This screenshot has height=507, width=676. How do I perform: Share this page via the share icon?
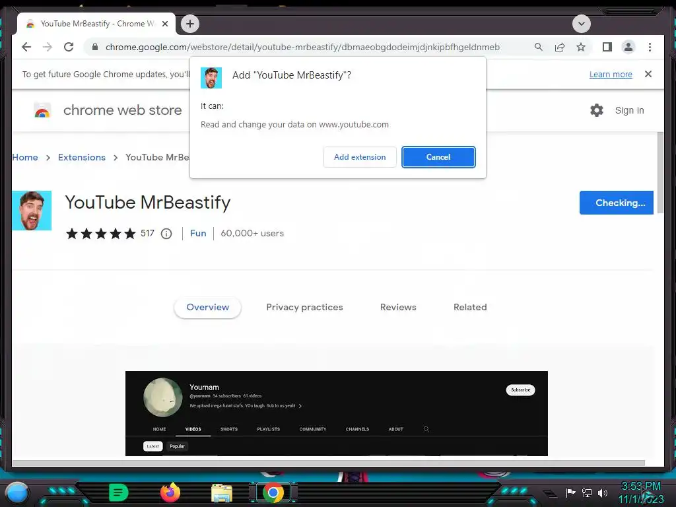click(x=560, y=47)
